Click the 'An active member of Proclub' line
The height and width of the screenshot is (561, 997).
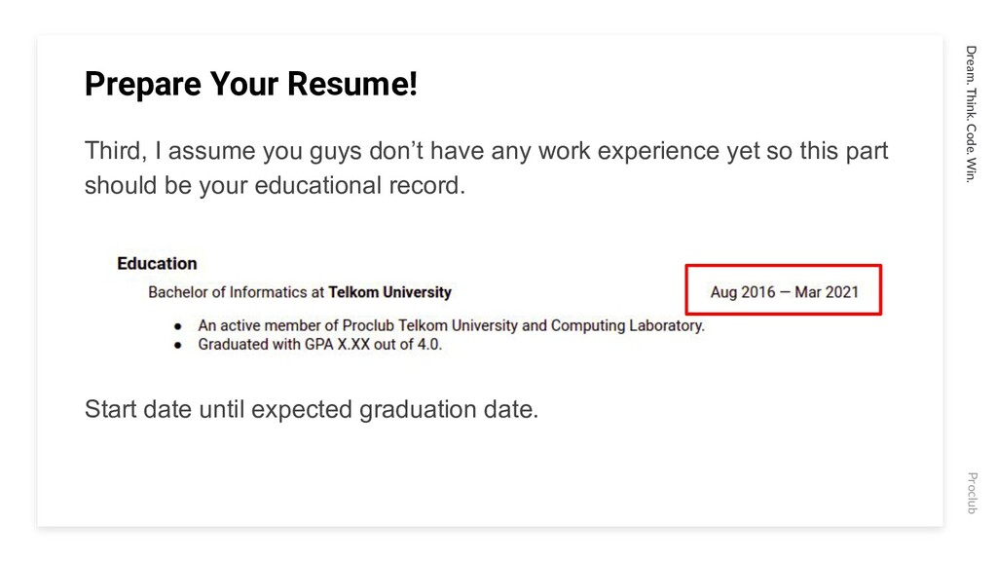[452, 325]
